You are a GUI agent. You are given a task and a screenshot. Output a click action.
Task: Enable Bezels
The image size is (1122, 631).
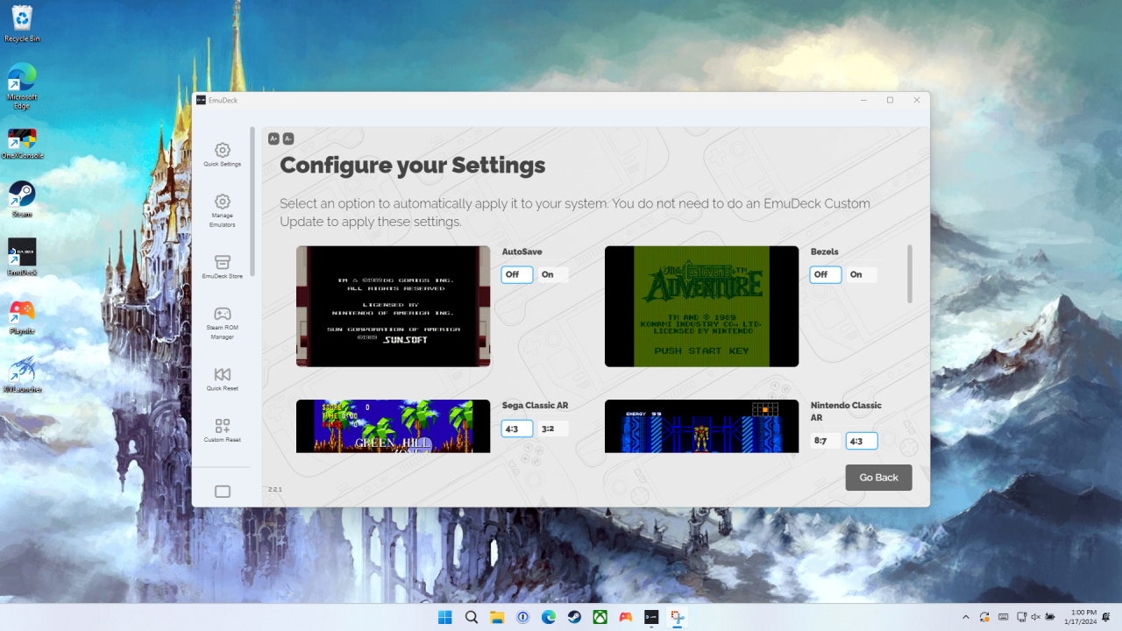click(858, 274)
